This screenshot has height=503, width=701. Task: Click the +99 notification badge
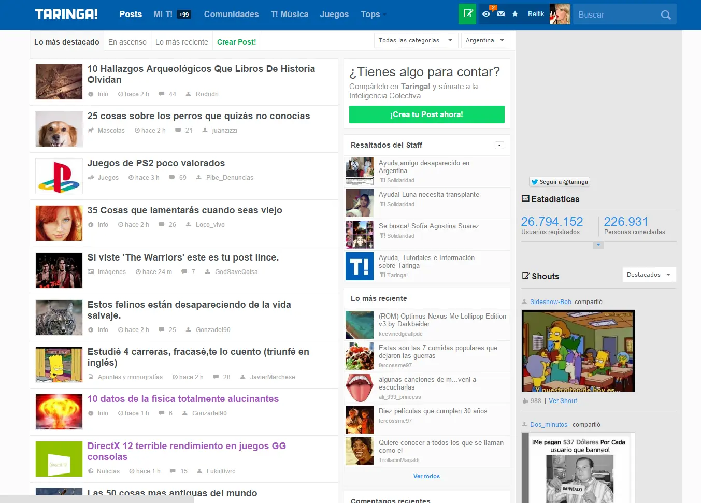click(x=184, y=15)
